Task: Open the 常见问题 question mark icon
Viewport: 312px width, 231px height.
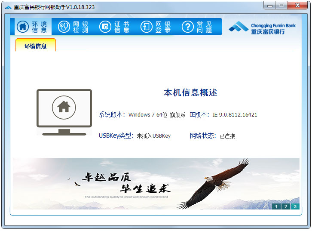Action: [x=188, y=27]
